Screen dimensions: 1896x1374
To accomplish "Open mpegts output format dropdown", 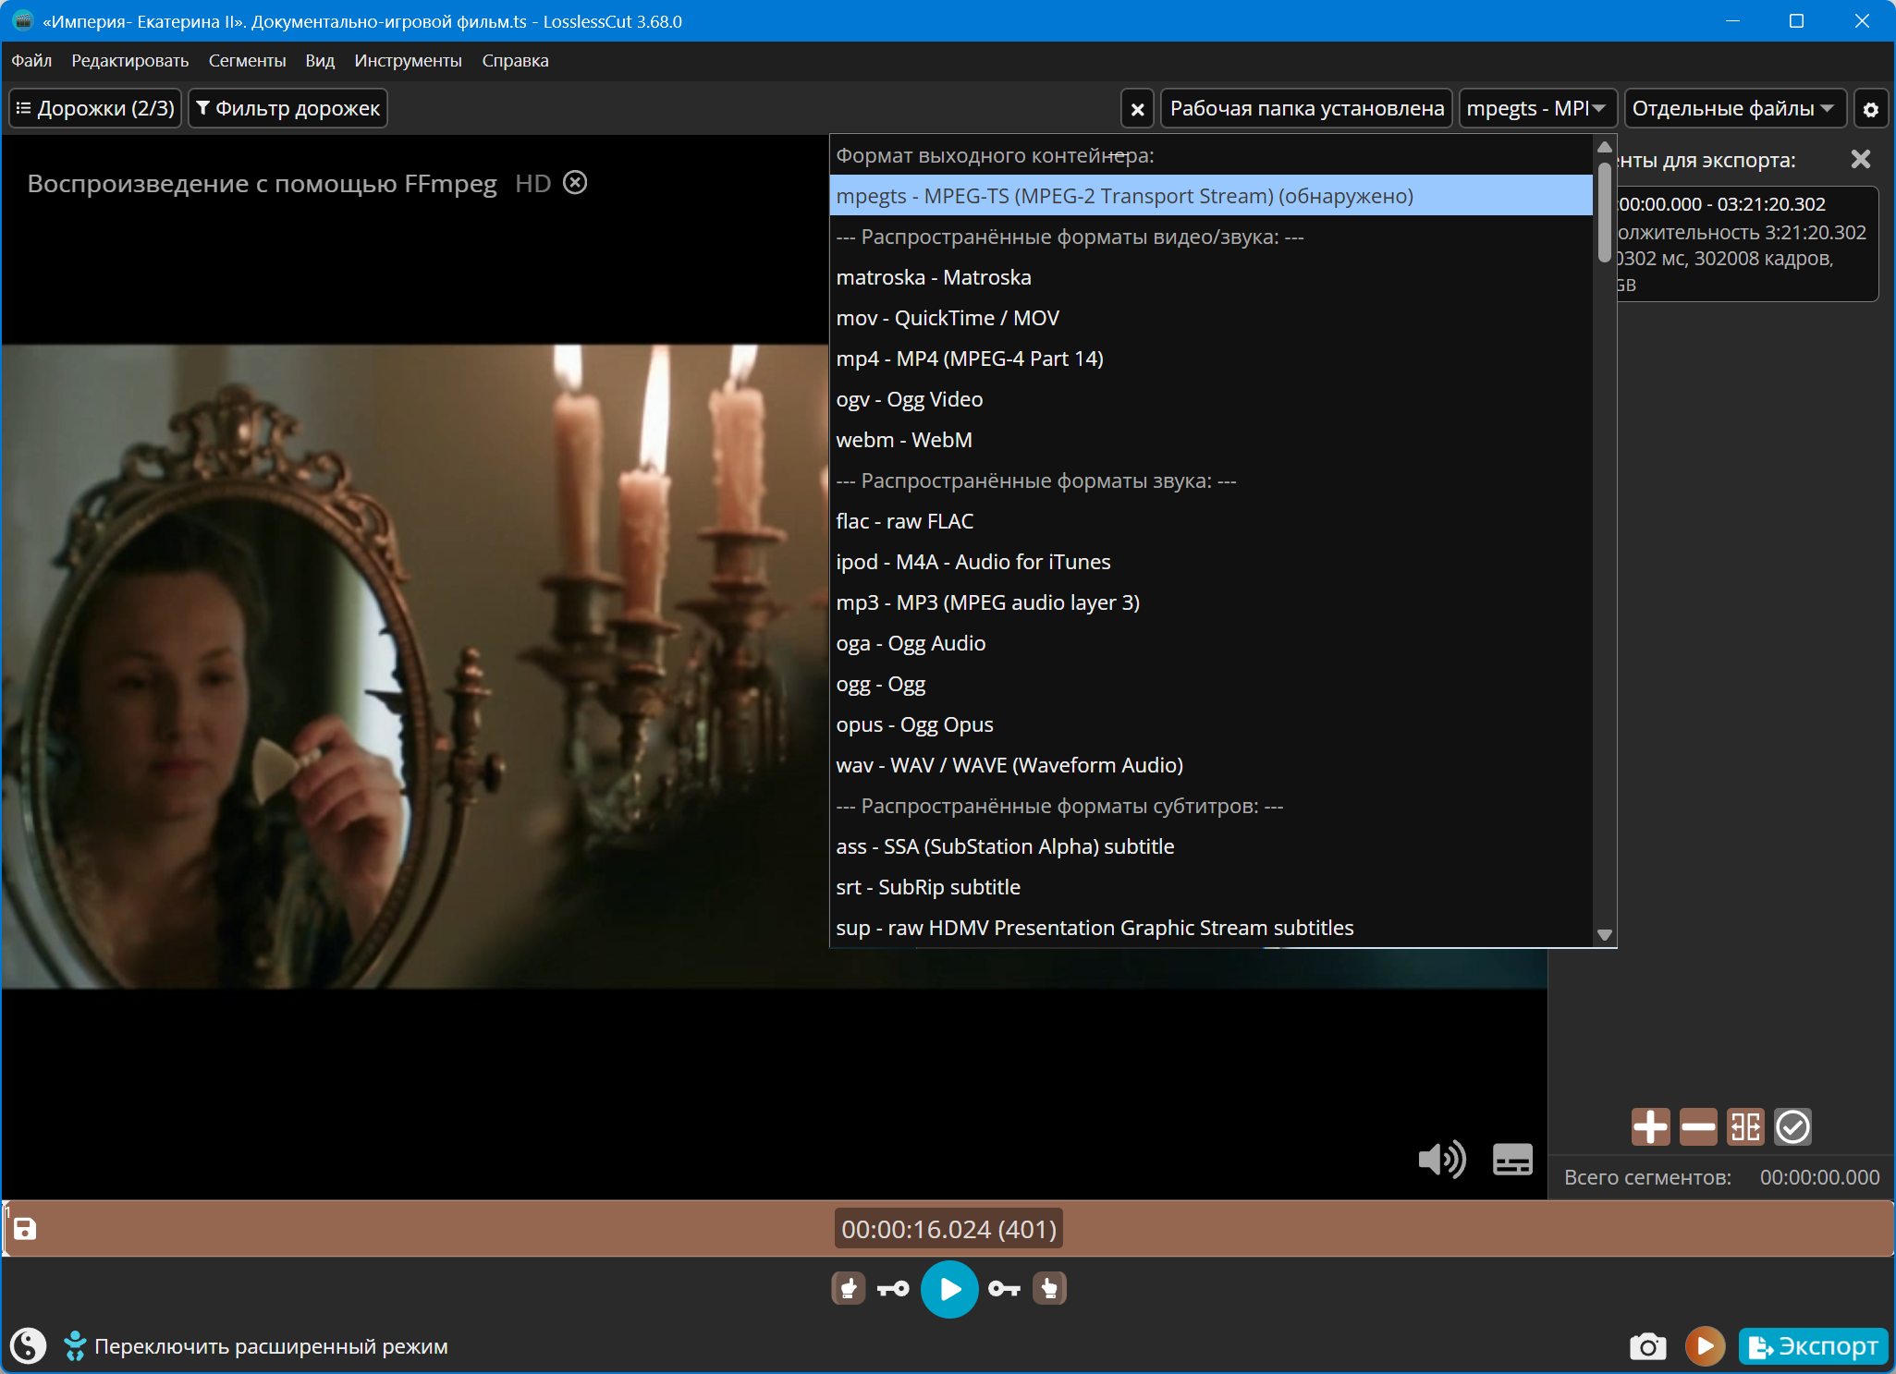I will point(1536,109).
